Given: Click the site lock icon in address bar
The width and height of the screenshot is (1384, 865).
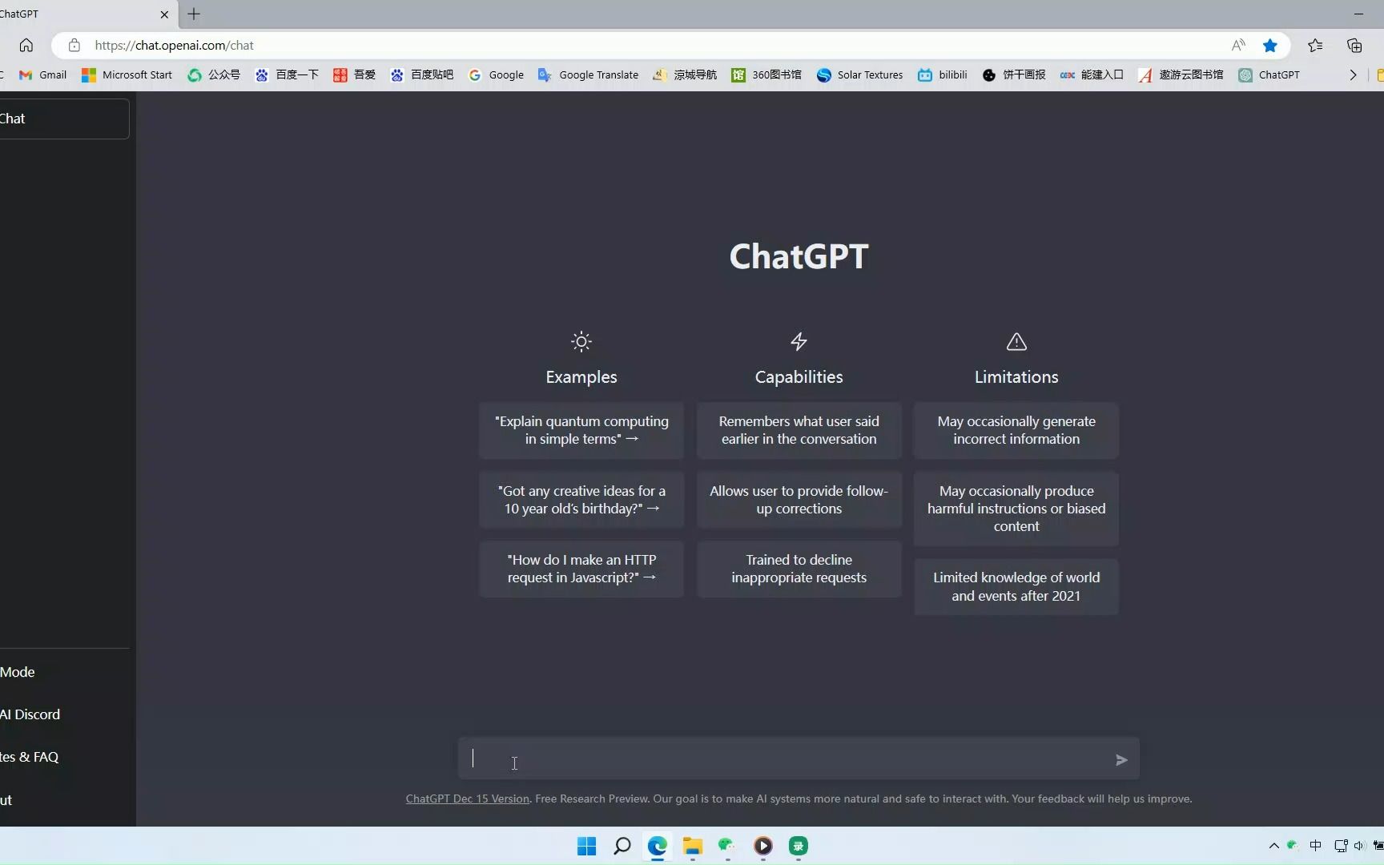Looking at the screenshot, I should (74, 46).
